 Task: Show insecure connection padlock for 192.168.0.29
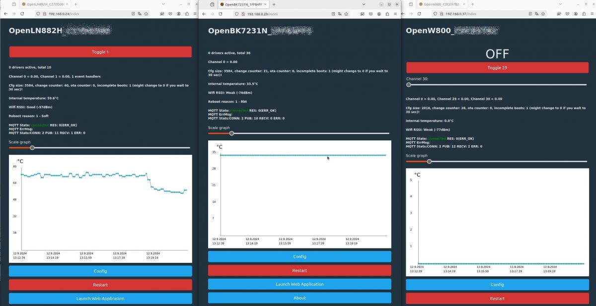pos(243,14)
